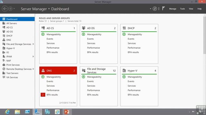The image size is (206, 115).
Task: Click the NAP sidebar icon
Action: (x=4, y=61)
